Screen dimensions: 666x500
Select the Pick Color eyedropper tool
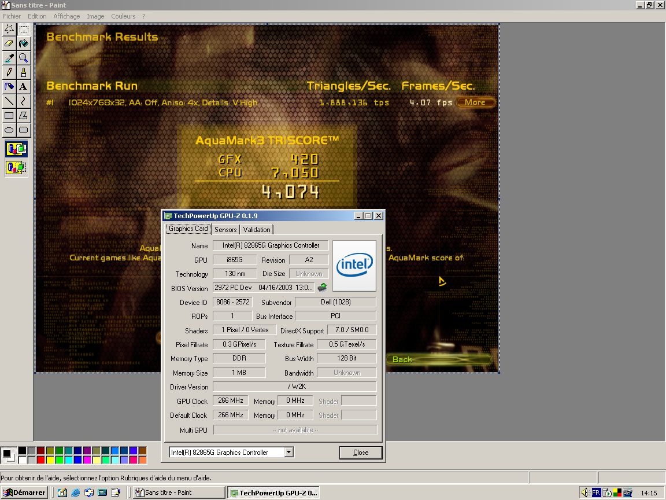(x=9, y=58)
